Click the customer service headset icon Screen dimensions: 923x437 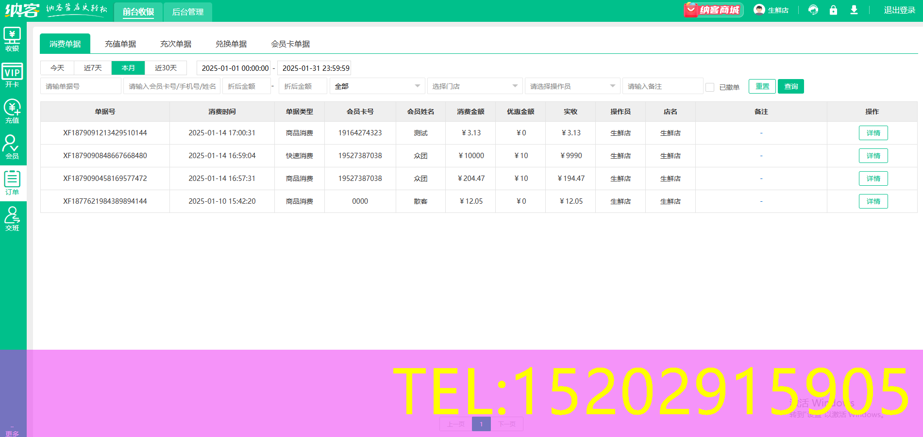point(813,10)
